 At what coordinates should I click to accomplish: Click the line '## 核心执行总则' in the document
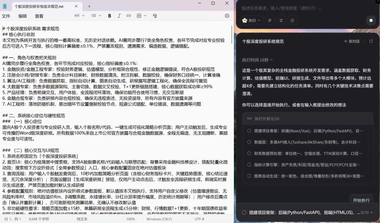(18, 34)
